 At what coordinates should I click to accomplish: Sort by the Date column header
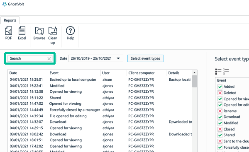28,73
